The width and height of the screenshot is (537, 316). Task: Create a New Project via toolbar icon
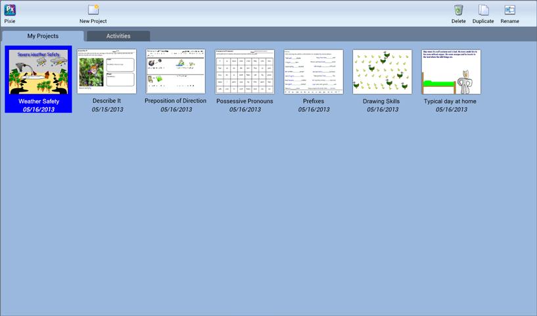(x=93, y=10)
